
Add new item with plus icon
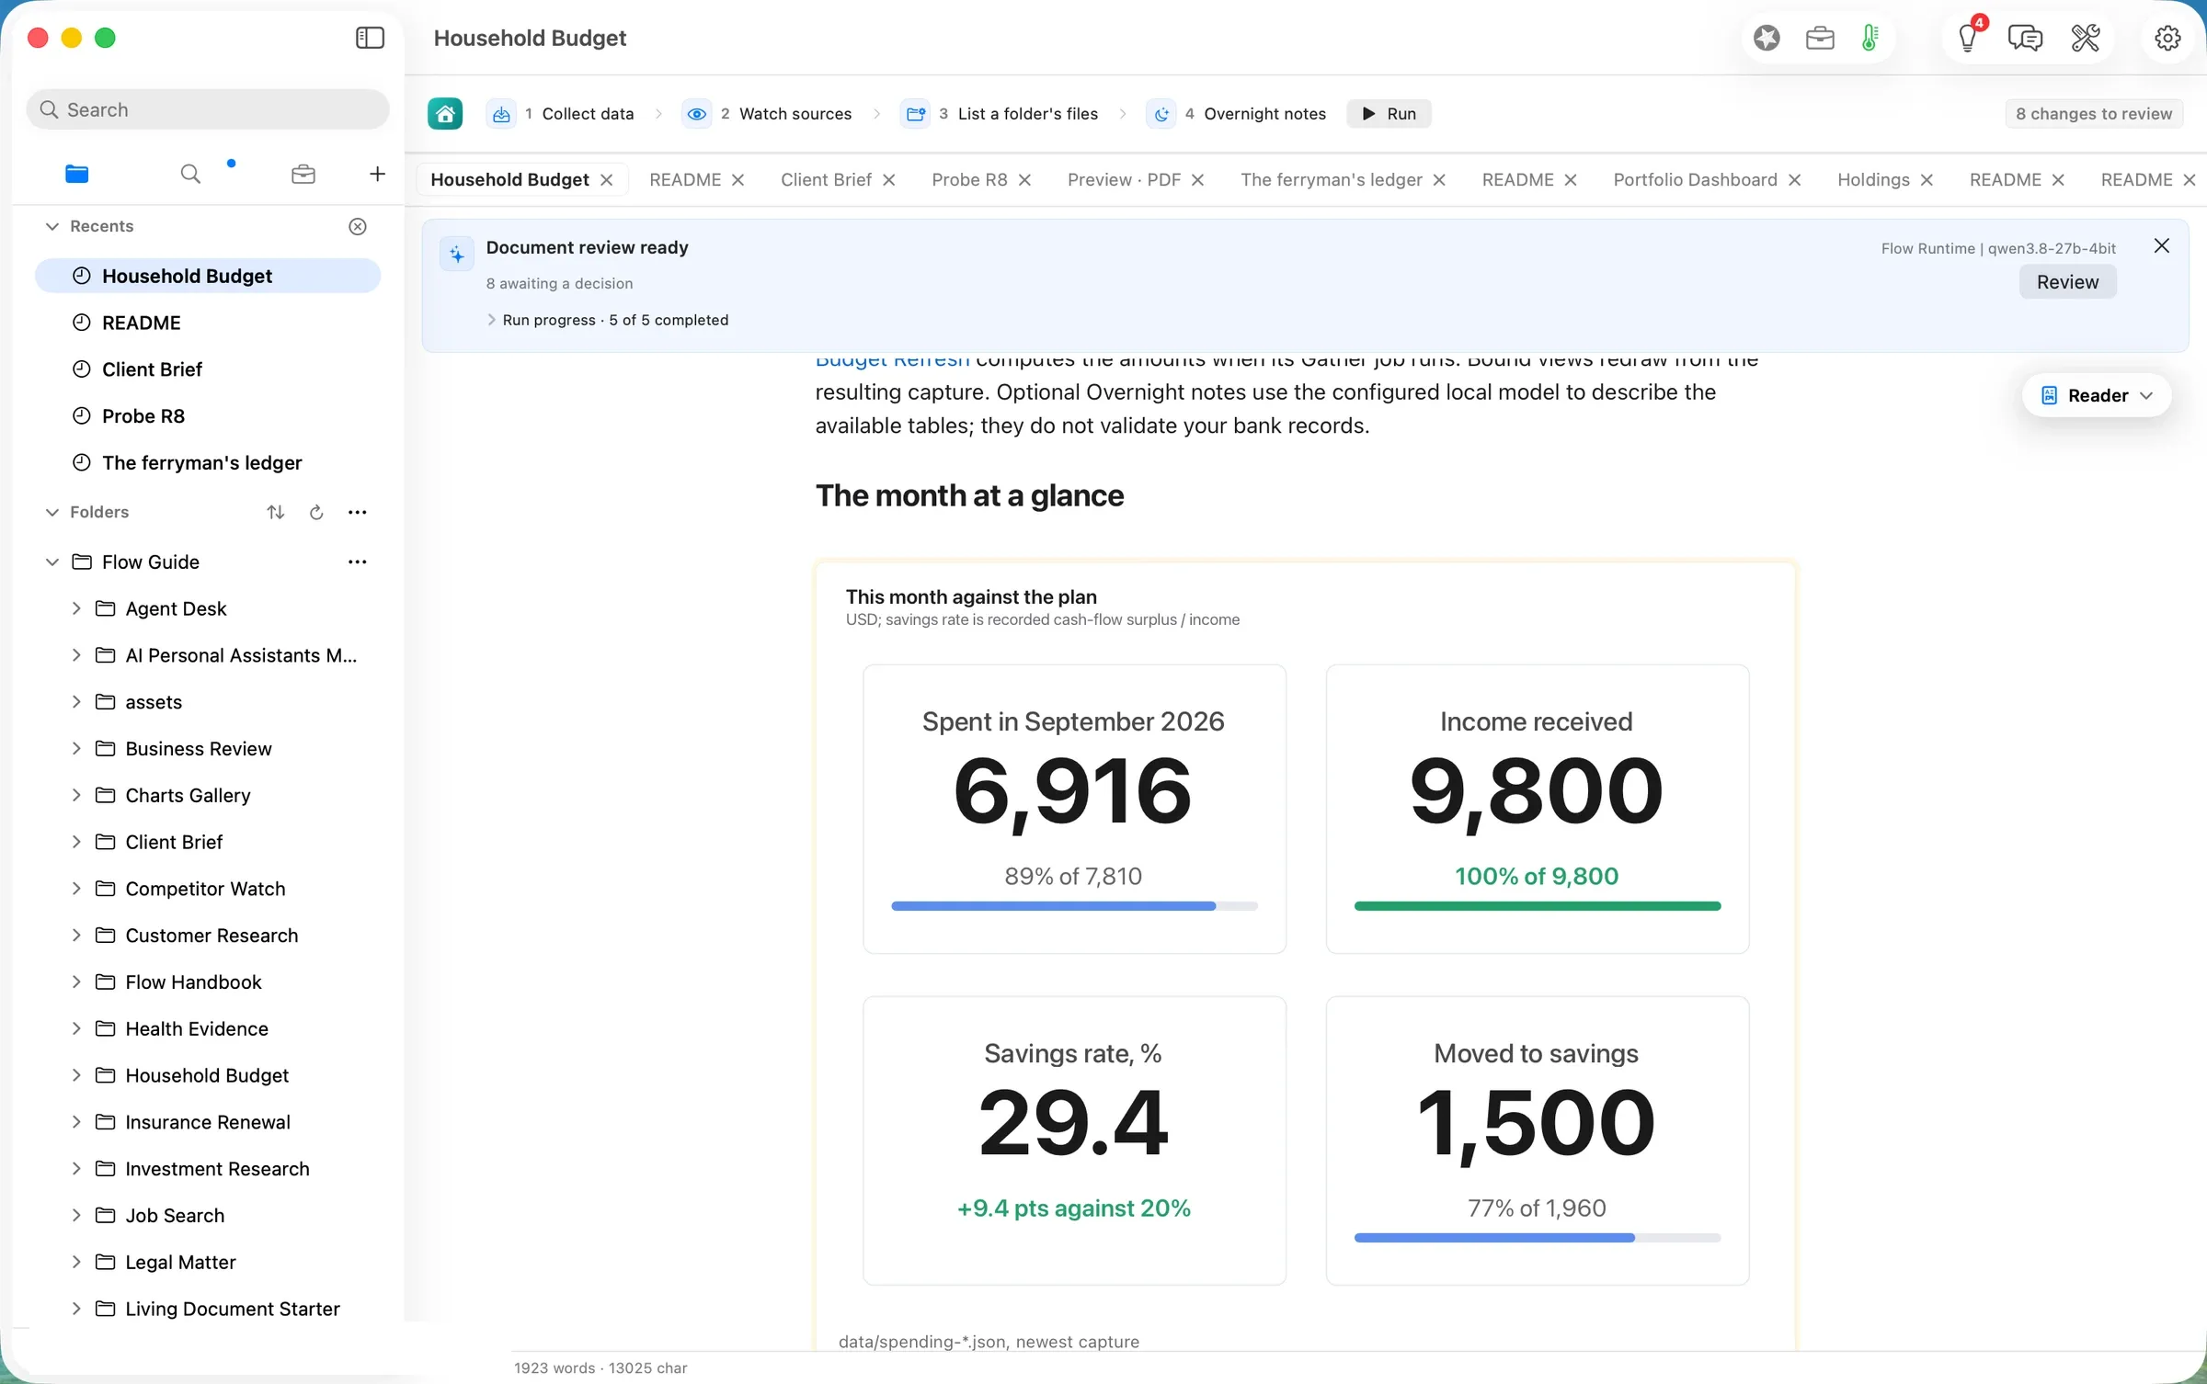click(x=377, y=174)
